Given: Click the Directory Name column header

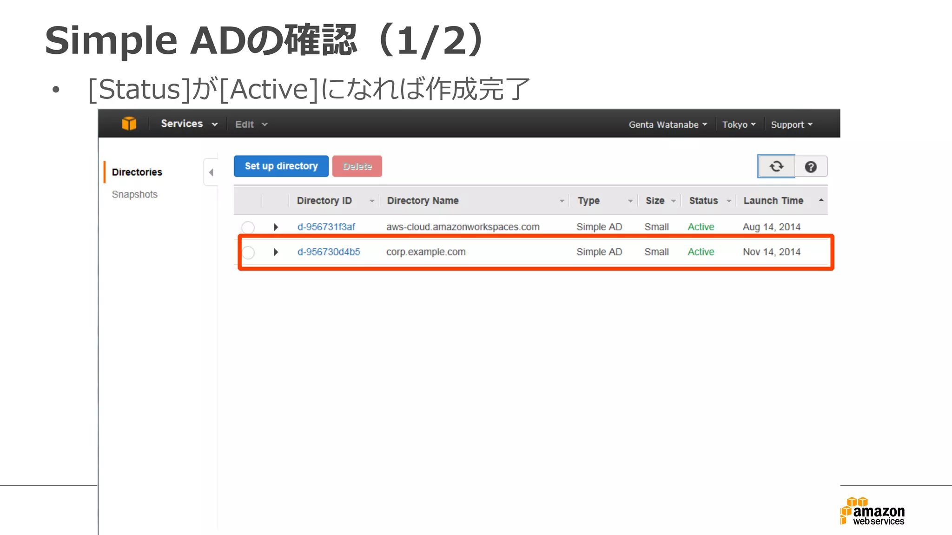Looking at the screenshot, I should pyautogui.click(x=423, y=201).
